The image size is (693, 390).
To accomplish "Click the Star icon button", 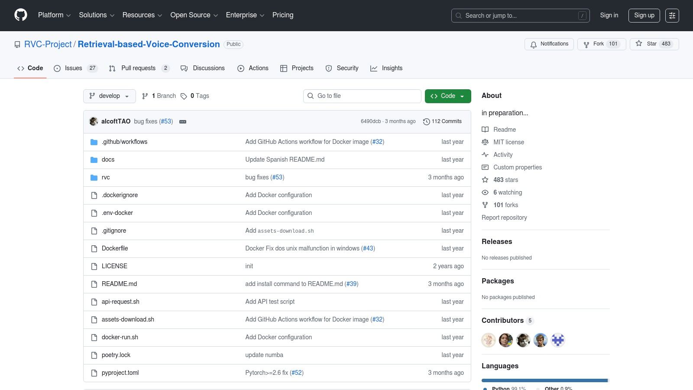I will 639,44.
